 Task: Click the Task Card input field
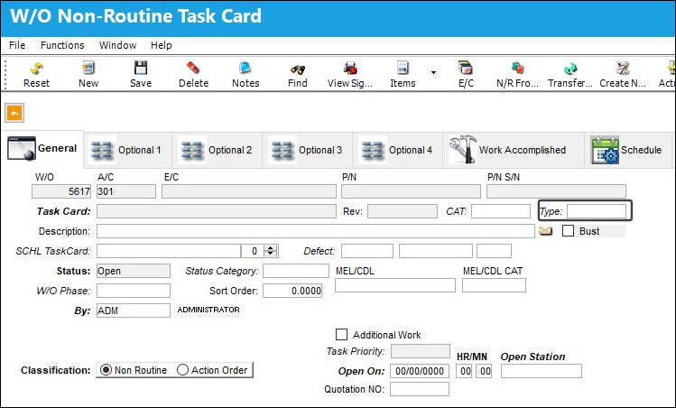click(216, 211)
